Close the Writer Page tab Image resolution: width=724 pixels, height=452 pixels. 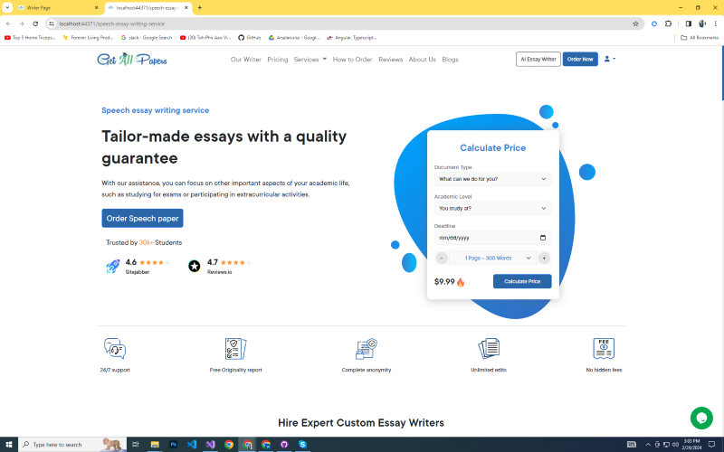tap(96, 8)
